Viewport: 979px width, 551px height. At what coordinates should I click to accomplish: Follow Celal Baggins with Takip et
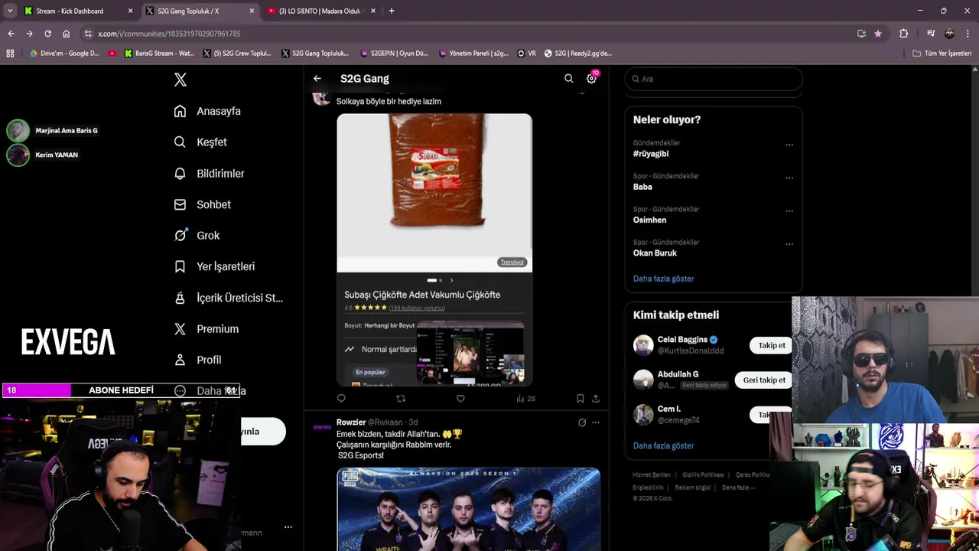tap(772, 345)
